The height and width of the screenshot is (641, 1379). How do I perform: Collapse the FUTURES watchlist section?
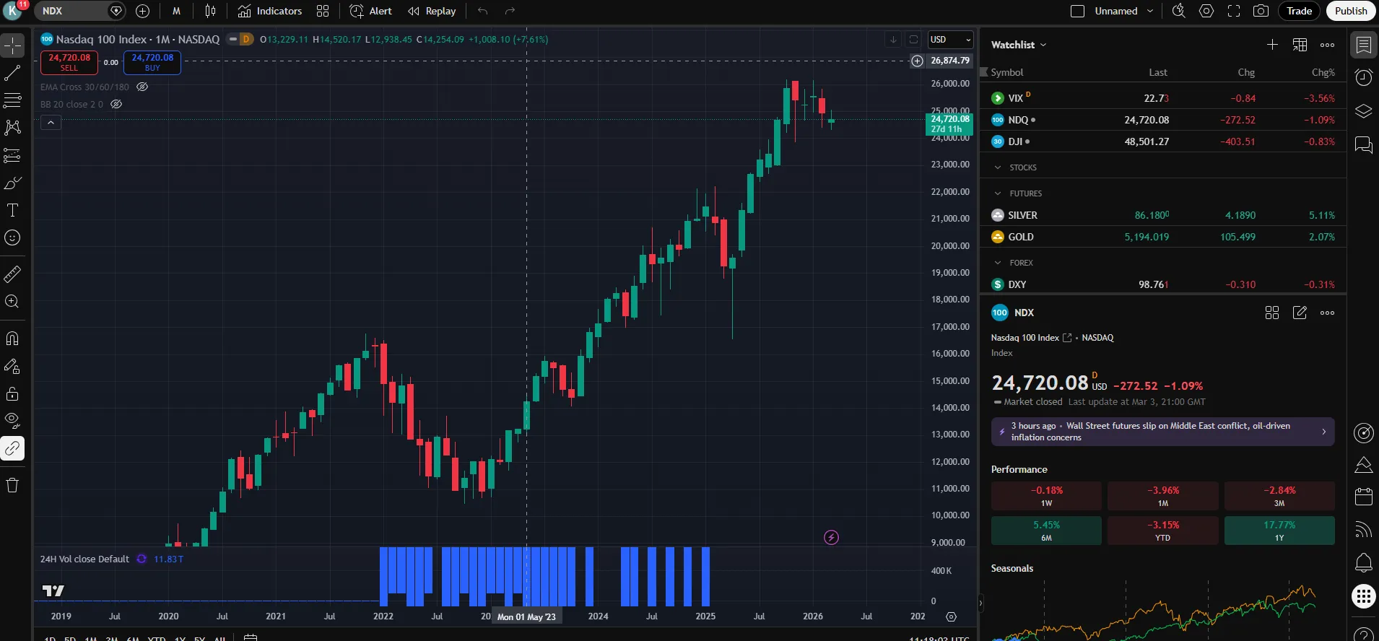point(998,193)
